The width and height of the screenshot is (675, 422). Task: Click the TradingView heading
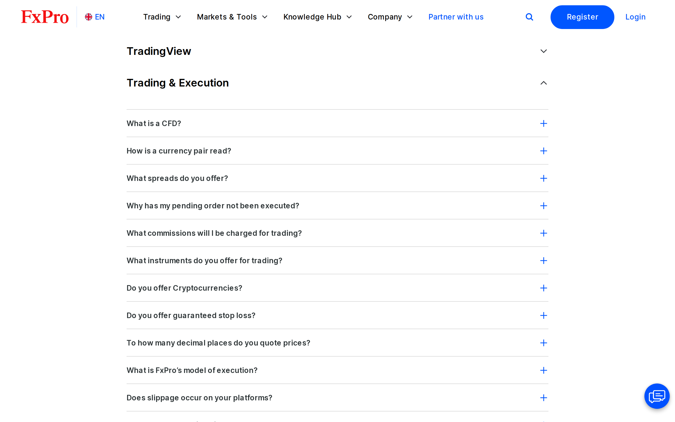(x=159, y=51)
